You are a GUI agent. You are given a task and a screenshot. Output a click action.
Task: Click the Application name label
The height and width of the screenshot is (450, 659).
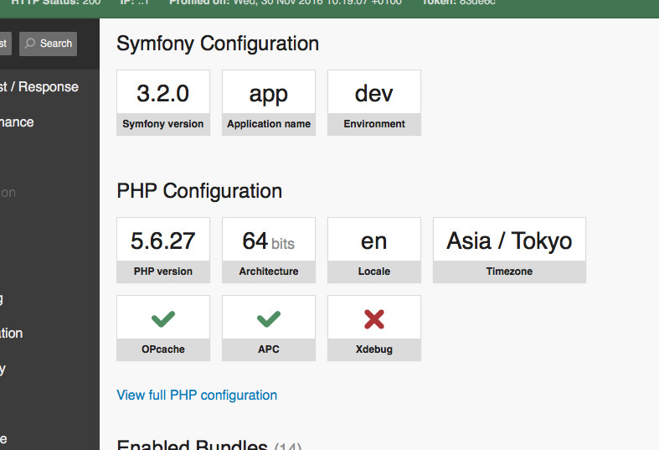tap(269, 124)
